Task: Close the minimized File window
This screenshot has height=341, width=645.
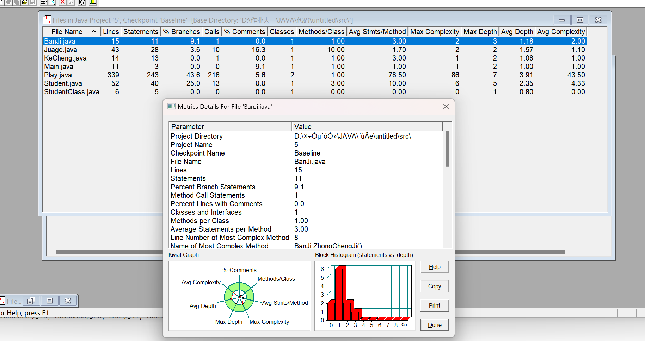Action: pos(68,301)
